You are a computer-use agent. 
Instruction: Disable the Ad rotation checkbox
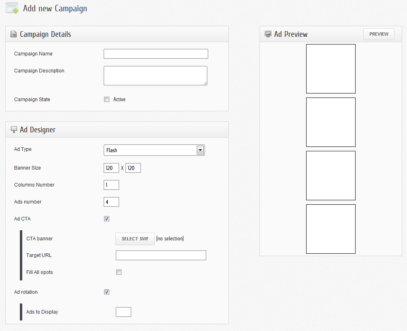pyautogui.click(x=107, y=292)
